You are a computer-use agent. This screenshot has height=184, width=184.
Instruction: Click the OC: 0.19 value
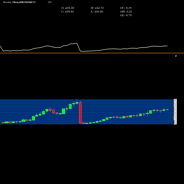pyautogui.click(x=126, y=8)
